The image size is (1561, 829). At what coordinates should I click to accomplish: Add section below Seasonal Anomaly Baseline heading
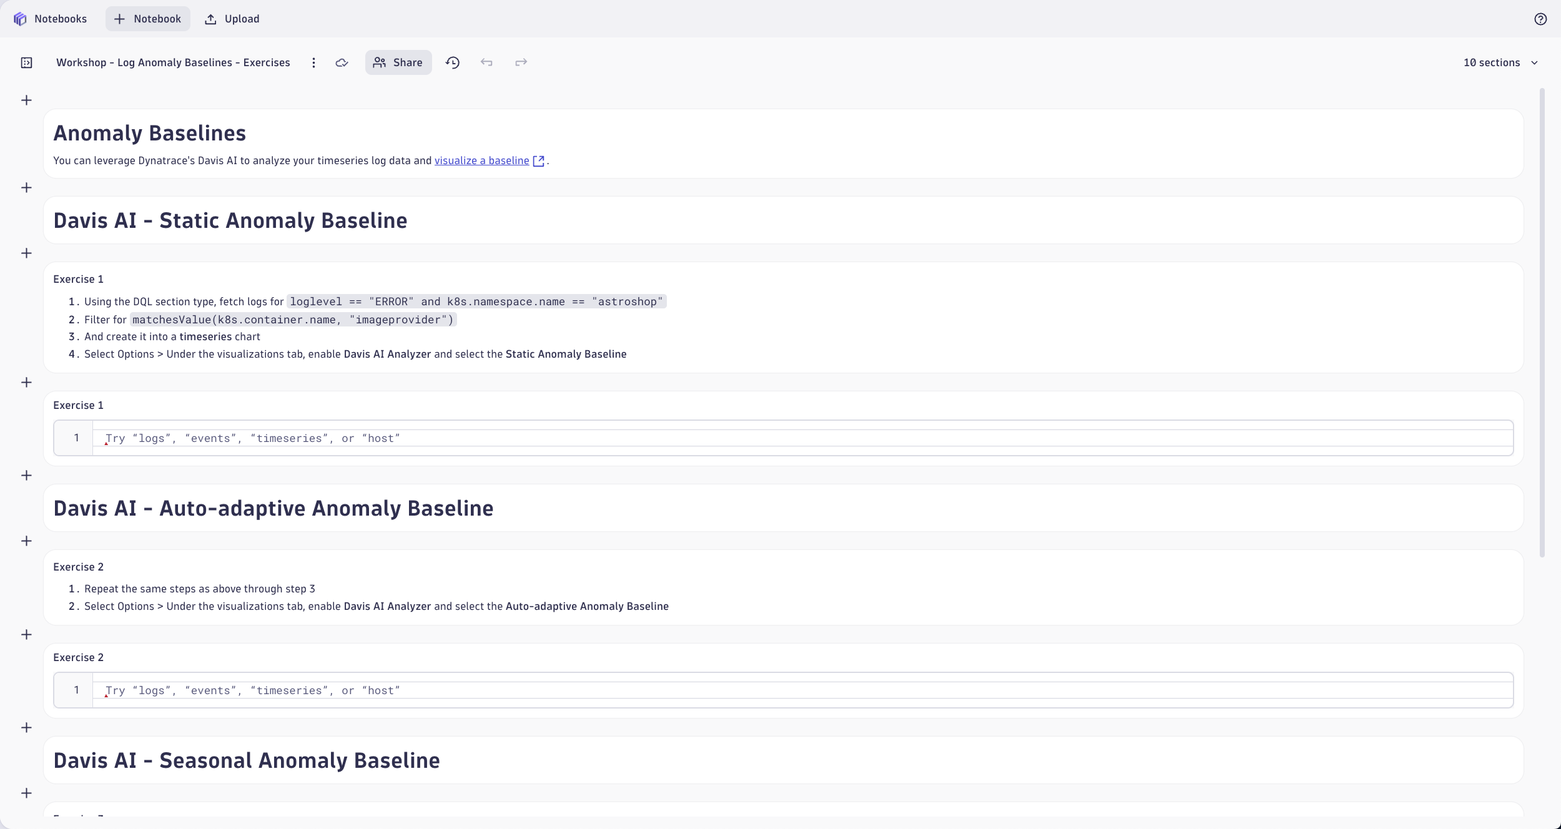[x=26, y=793]
